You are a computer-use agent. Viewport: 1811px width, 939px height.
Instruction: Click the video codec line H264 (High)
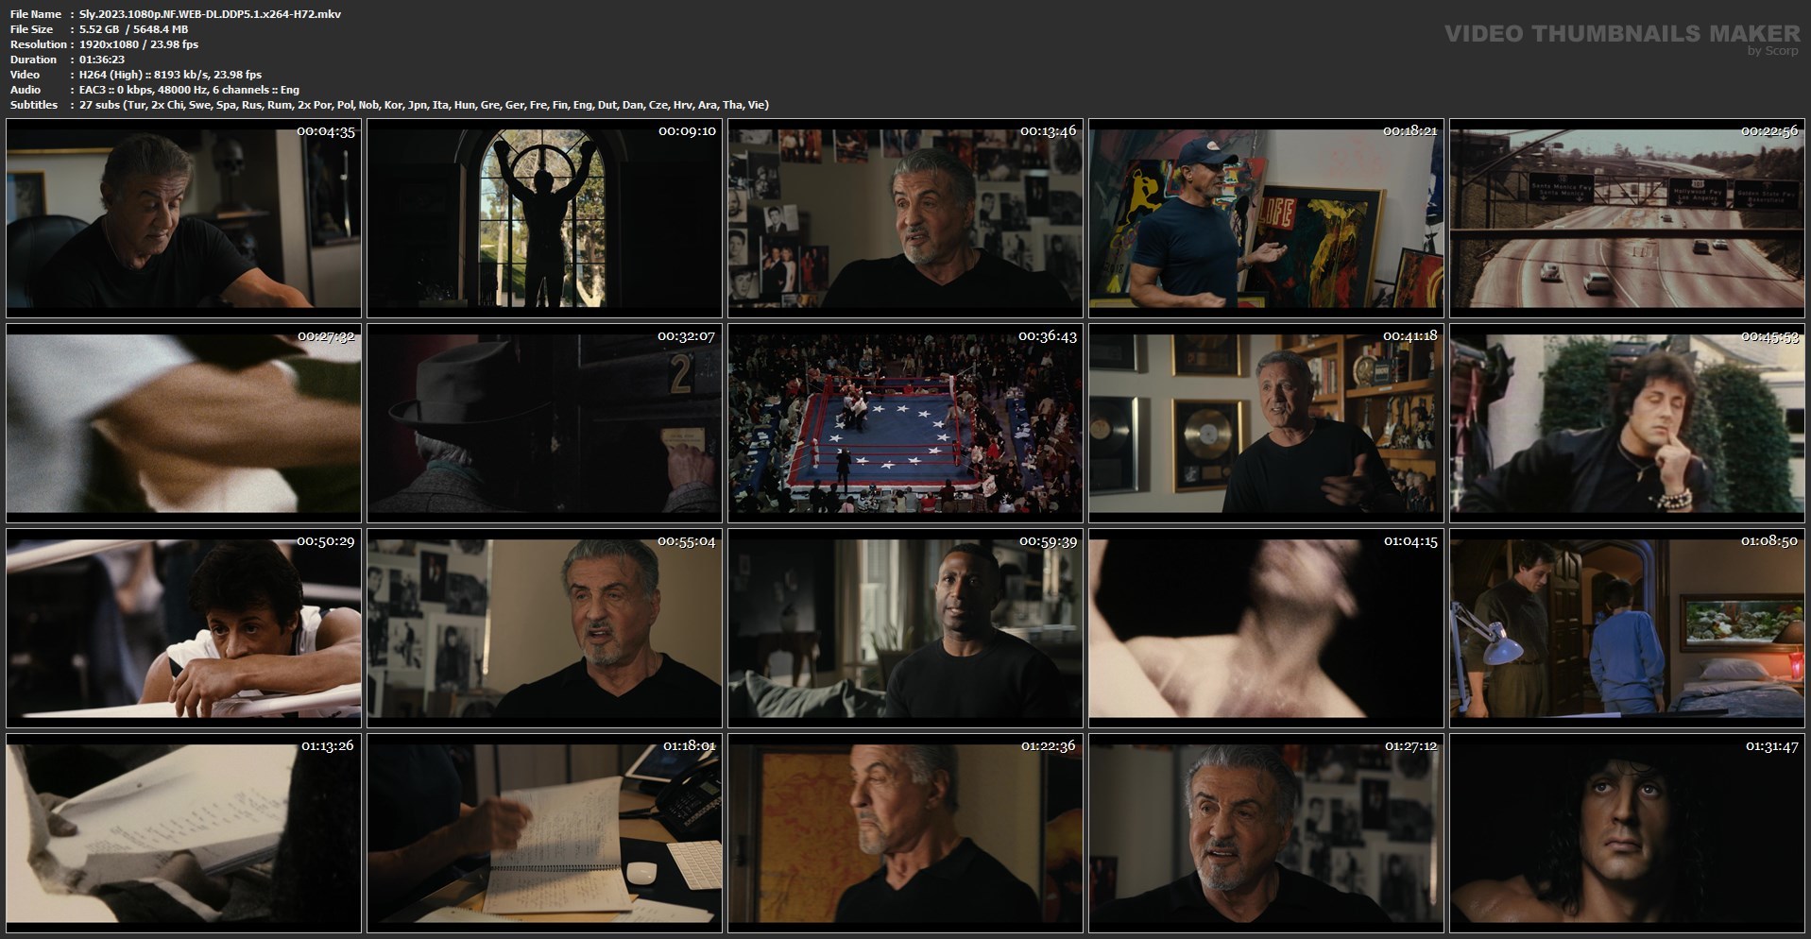(x=171, y=75)
